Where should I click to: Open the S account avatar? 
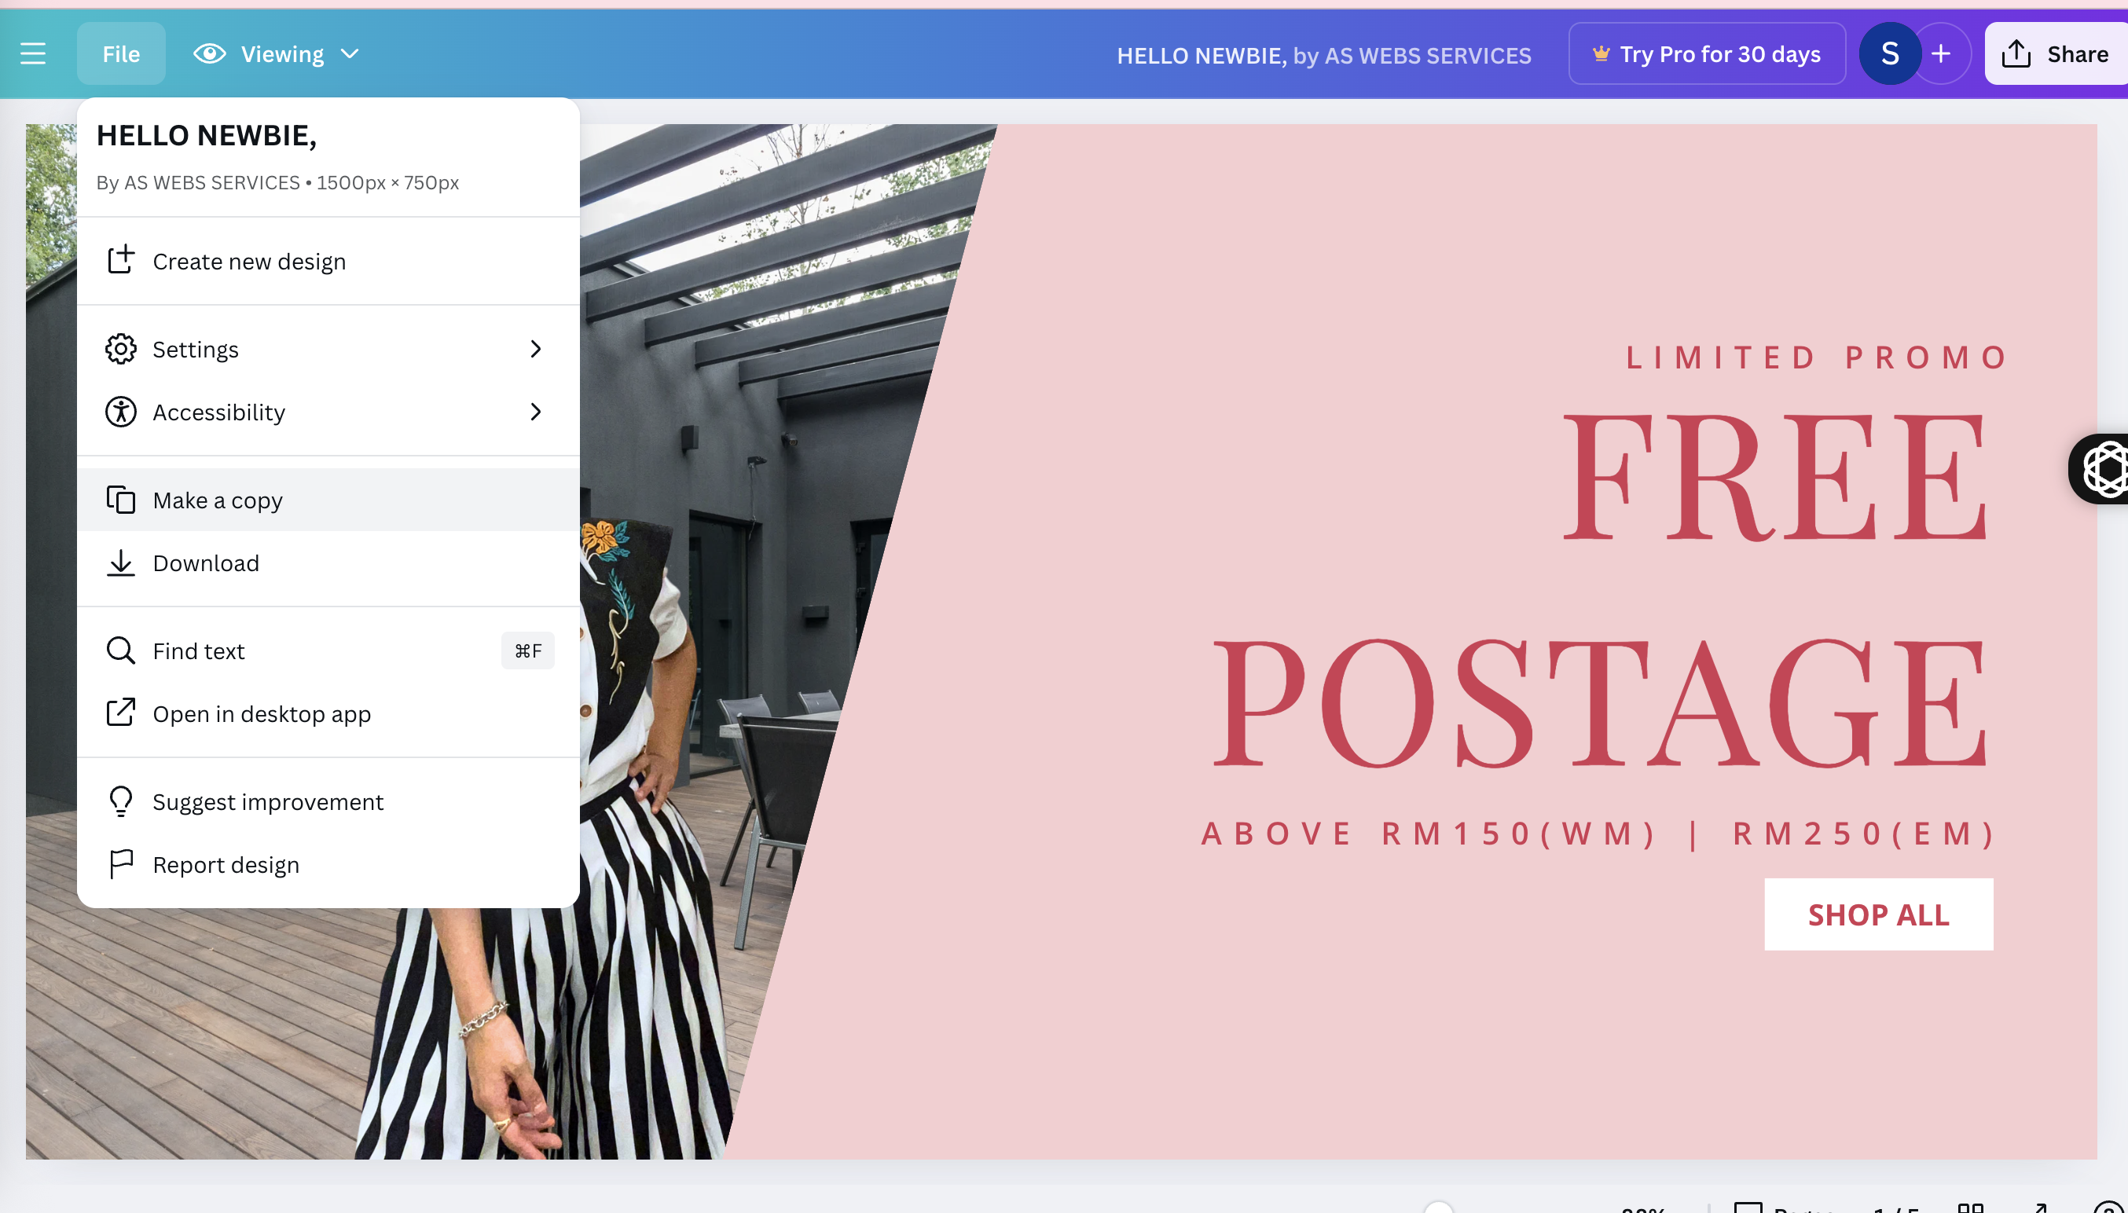[1890, 54]
